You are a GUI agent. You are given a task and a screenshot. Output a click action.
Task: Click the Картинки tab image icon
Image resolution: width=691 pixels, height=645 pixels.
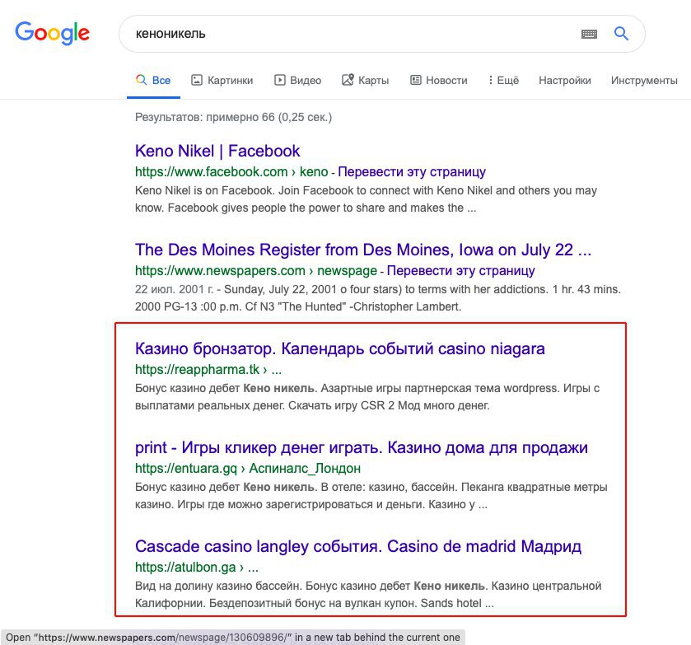pyautogui.click(x=197, y=80)
